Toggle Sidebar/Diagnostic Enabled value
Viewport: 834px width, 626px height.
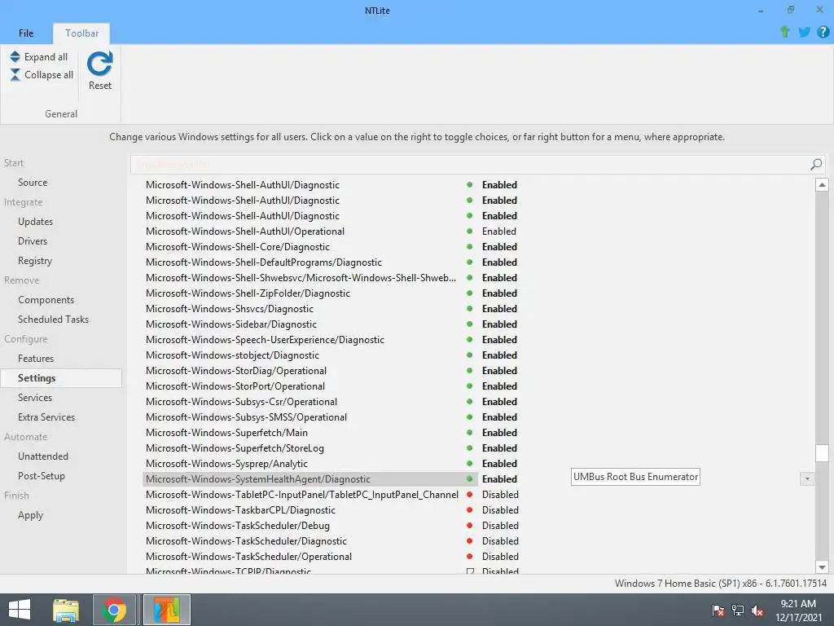[499, 324]
